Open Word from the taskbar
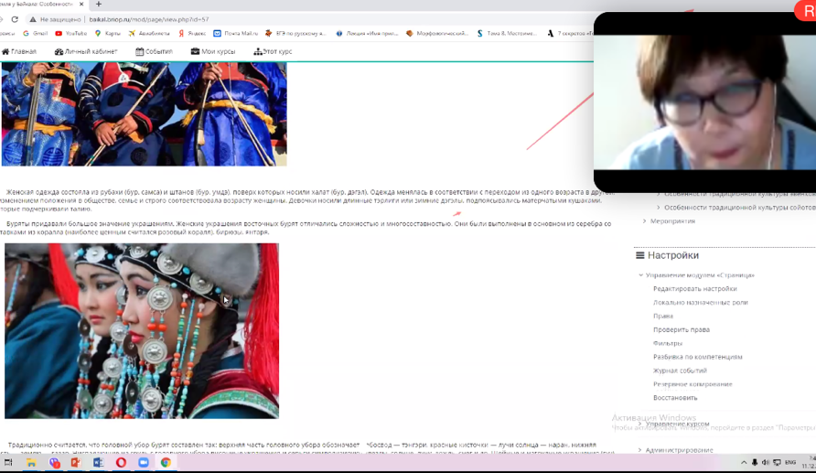 pyautogui.click(x=98, y=463)
